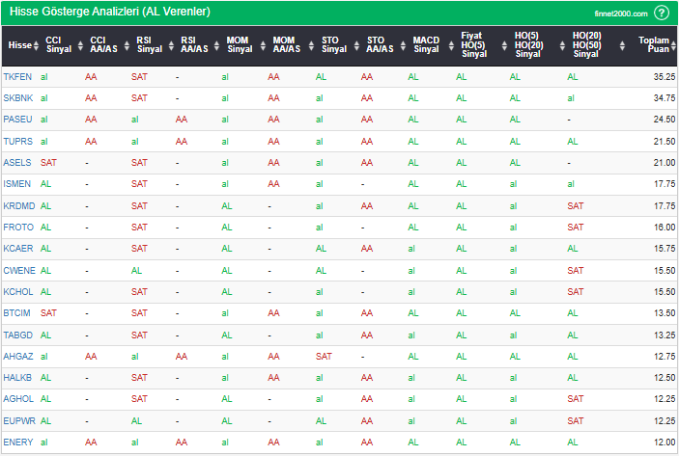This screenshot has width=679, height=456.
Task: Sort by STO Sinyal column header
Action: click(x=333, y=44)
